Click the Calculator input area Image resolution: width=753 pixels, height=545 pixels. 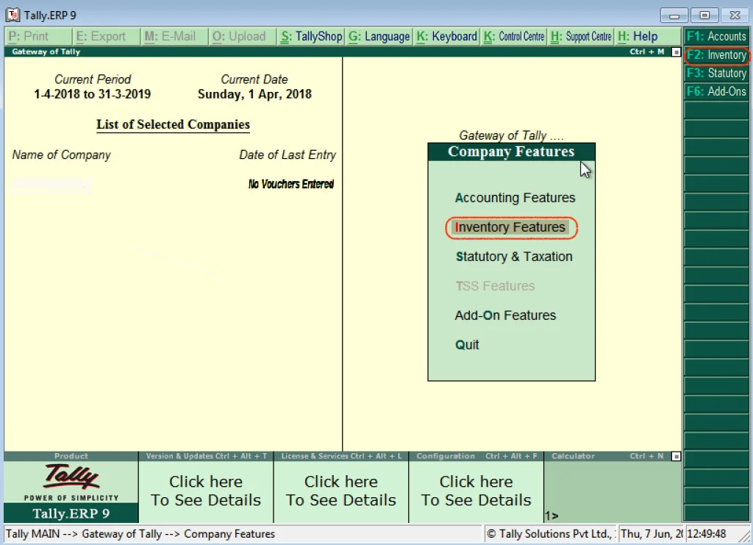[613, 491]
